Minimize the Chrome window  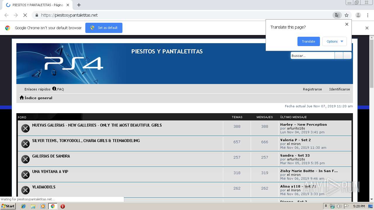coord(349,3)
